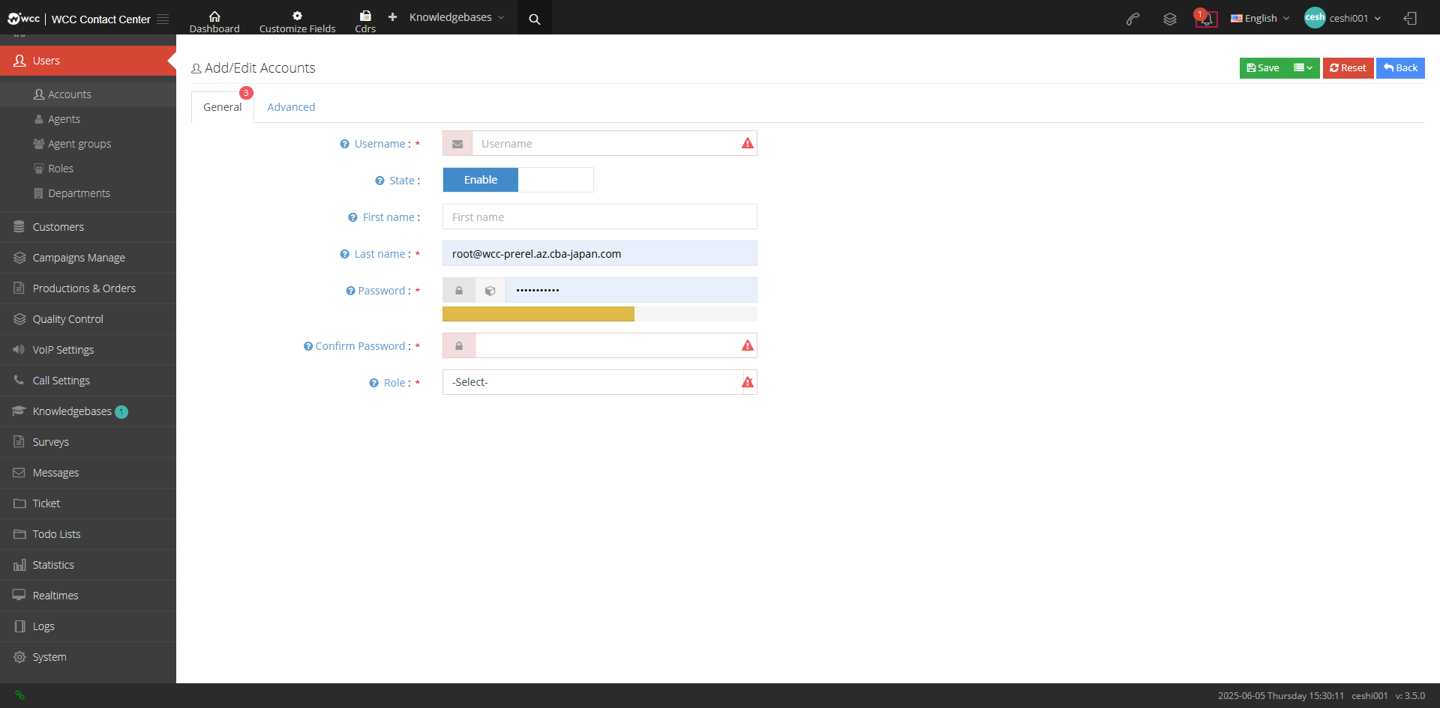Click the ceshi001 user avatar

[1315, 17]
